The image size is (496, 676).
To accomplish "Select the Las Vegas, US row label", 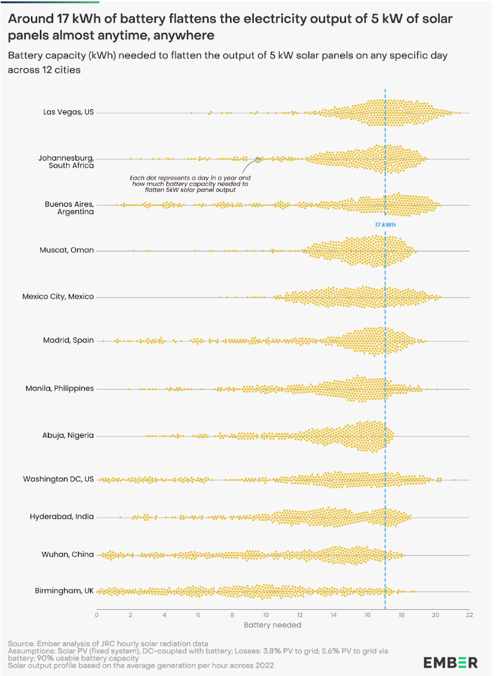I will pyautogui.click(x=68, y=112).
